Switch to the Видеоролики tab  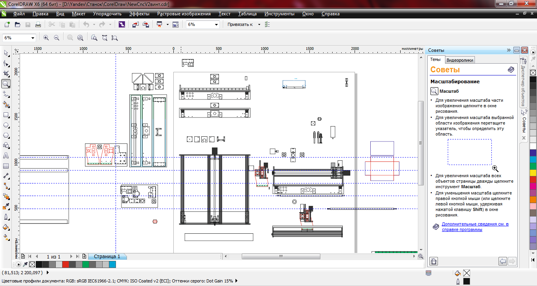(460, 60)
